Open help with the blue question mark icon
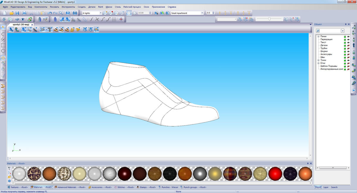This screenshot has height=193, width=357. [68, 13]
